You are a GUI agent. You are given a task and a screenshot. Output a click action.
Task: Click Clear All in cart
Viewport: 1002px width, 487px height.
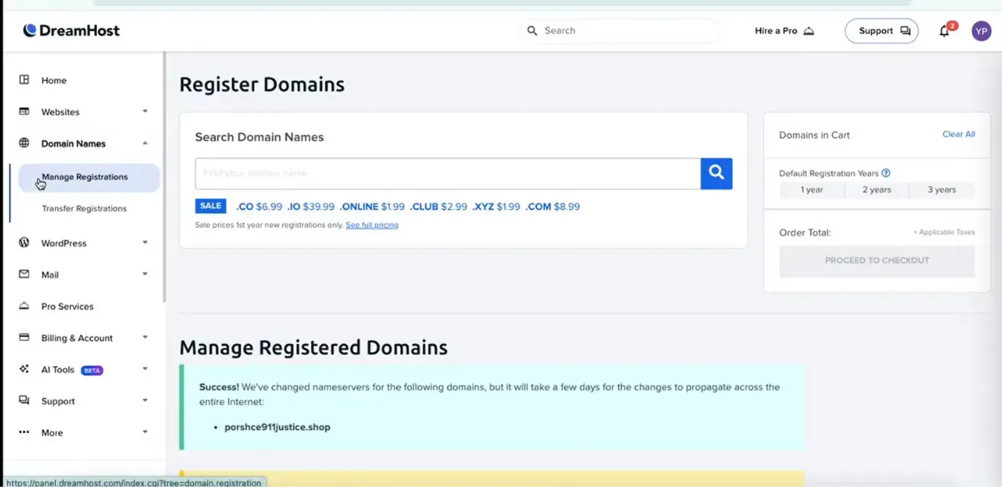click(x=958, y=134)
